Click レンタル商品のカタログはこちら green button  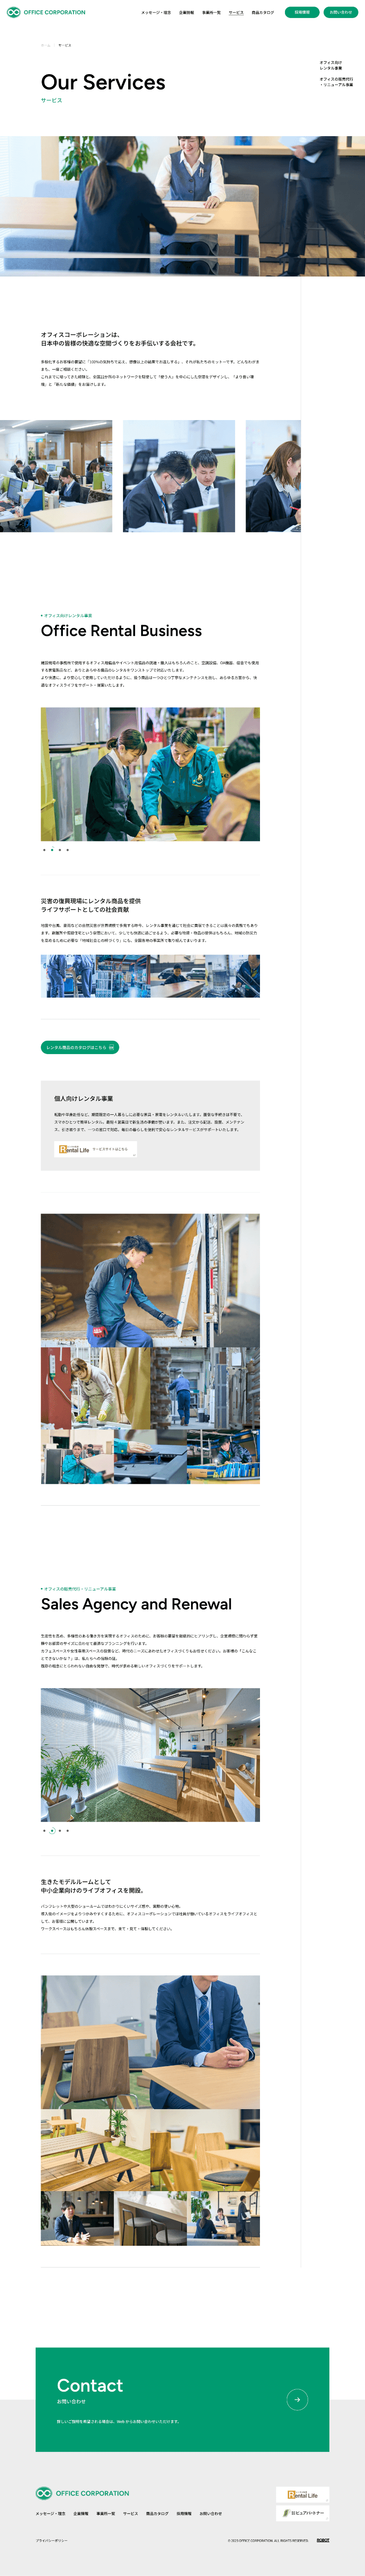(x=80, y=1047)
